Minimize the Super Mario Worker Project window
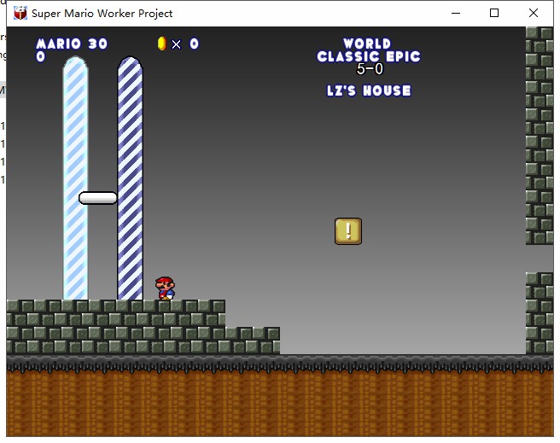560x443 pixels. click(x=456, y=13)
